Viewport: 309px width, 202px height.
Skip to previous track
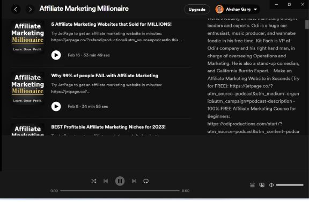point(106,181)
